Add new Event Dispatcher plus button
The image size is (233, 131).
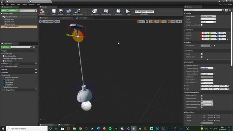(36, 90)
